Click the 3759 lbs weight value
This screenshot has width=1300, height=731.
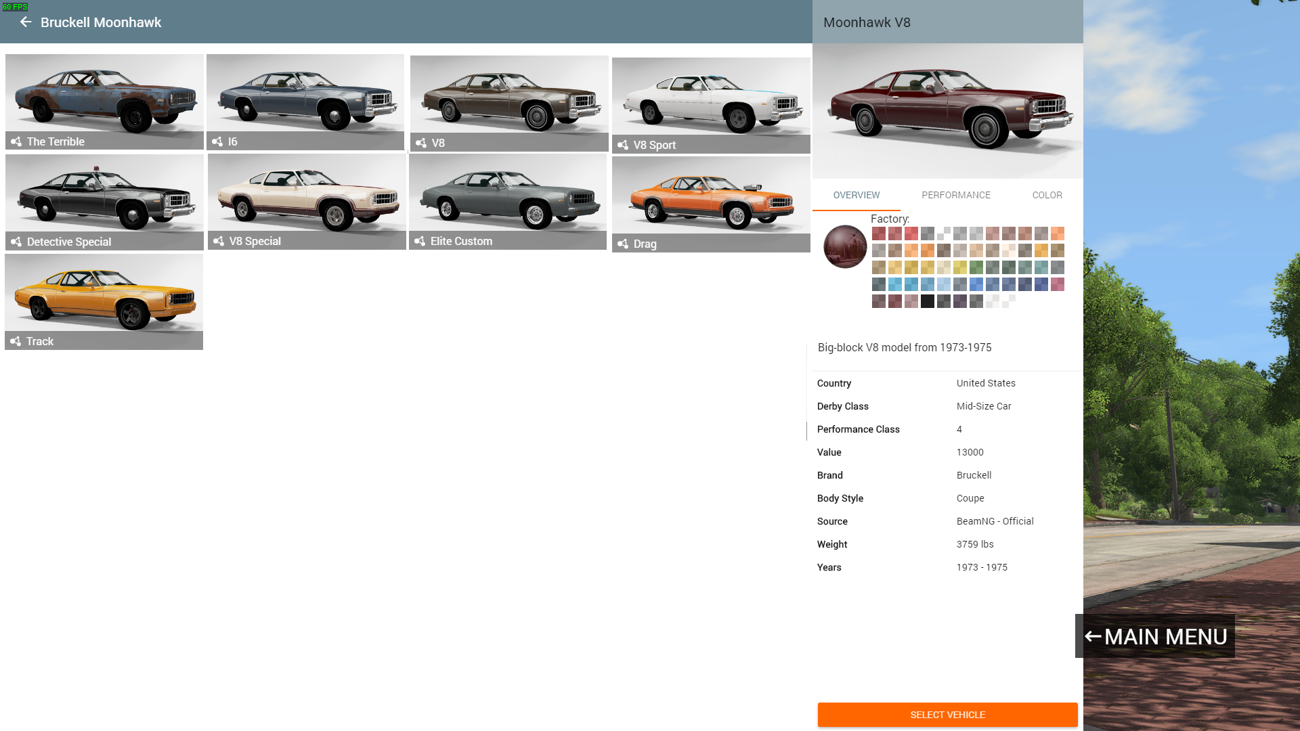click(975, 544)
